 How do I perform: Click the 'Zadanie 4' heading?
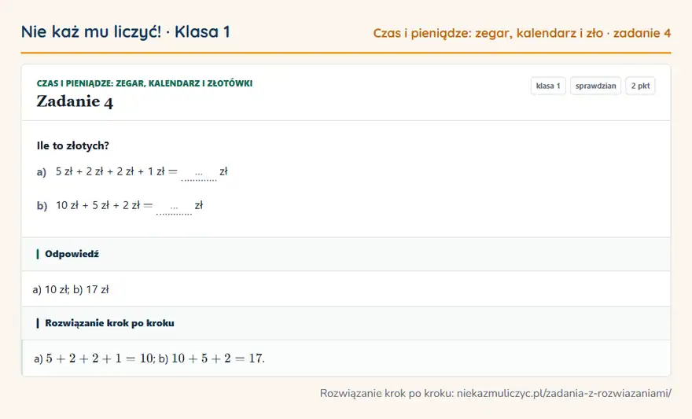(75, 102)
